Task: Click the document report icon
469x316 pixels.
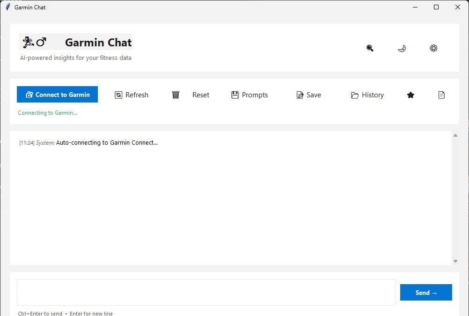Action: pos(441,95)
